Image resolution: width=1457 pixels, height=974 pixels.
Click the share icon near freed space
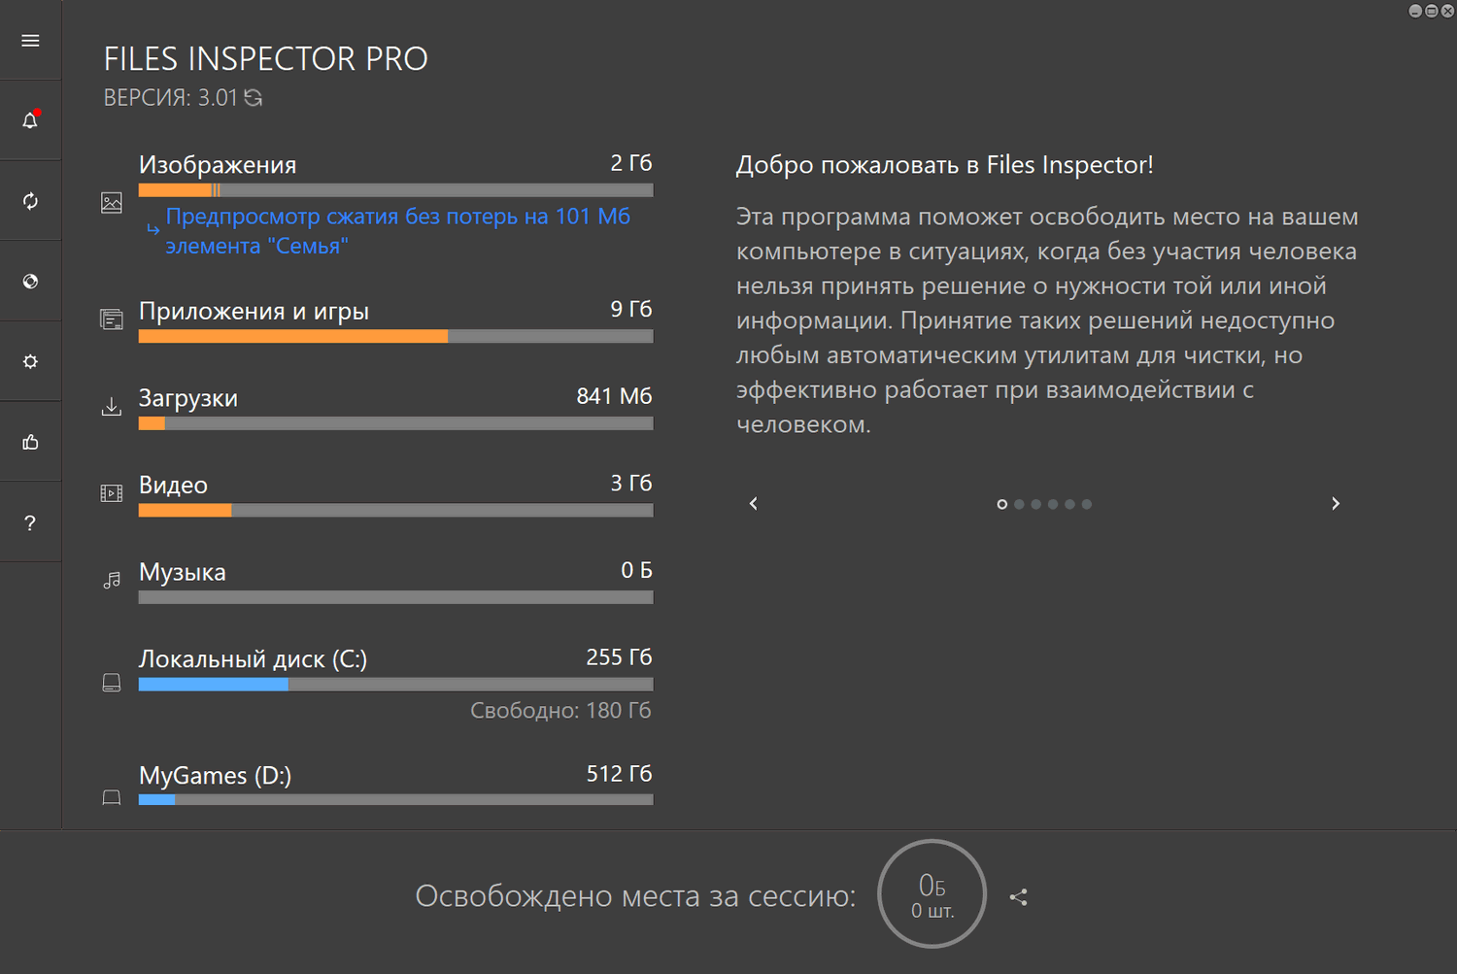[x=1018, y=897]
